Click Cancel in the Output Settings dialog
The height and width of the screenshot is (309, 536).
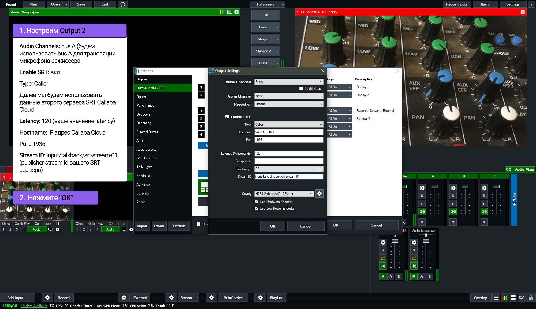[x=306, y=226]
